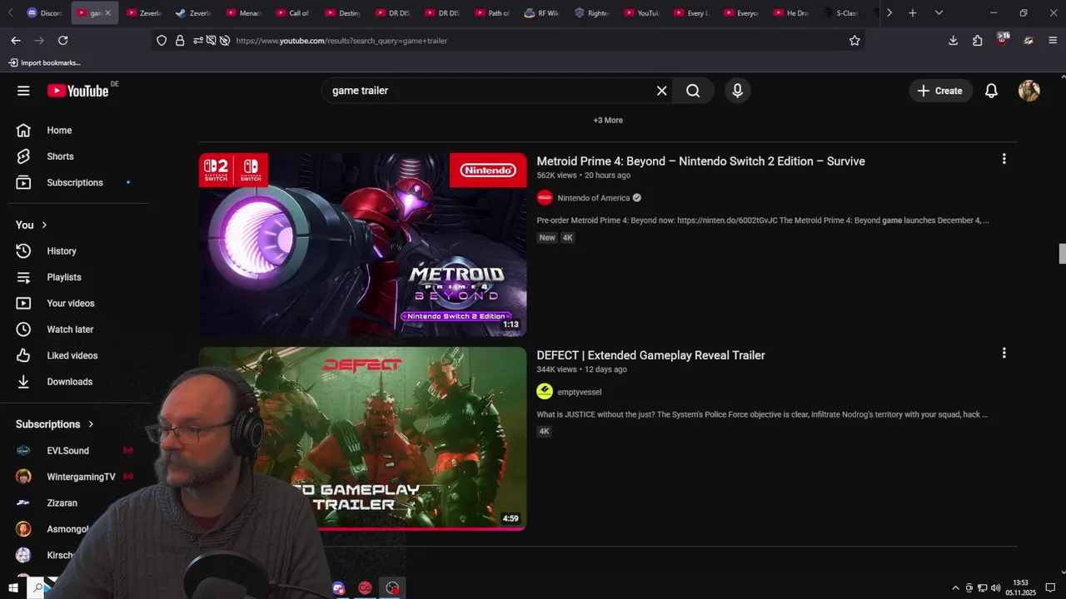The image size is (1066, 599).
Task: Switch to the RF Wiki tab
Action: 541,12
